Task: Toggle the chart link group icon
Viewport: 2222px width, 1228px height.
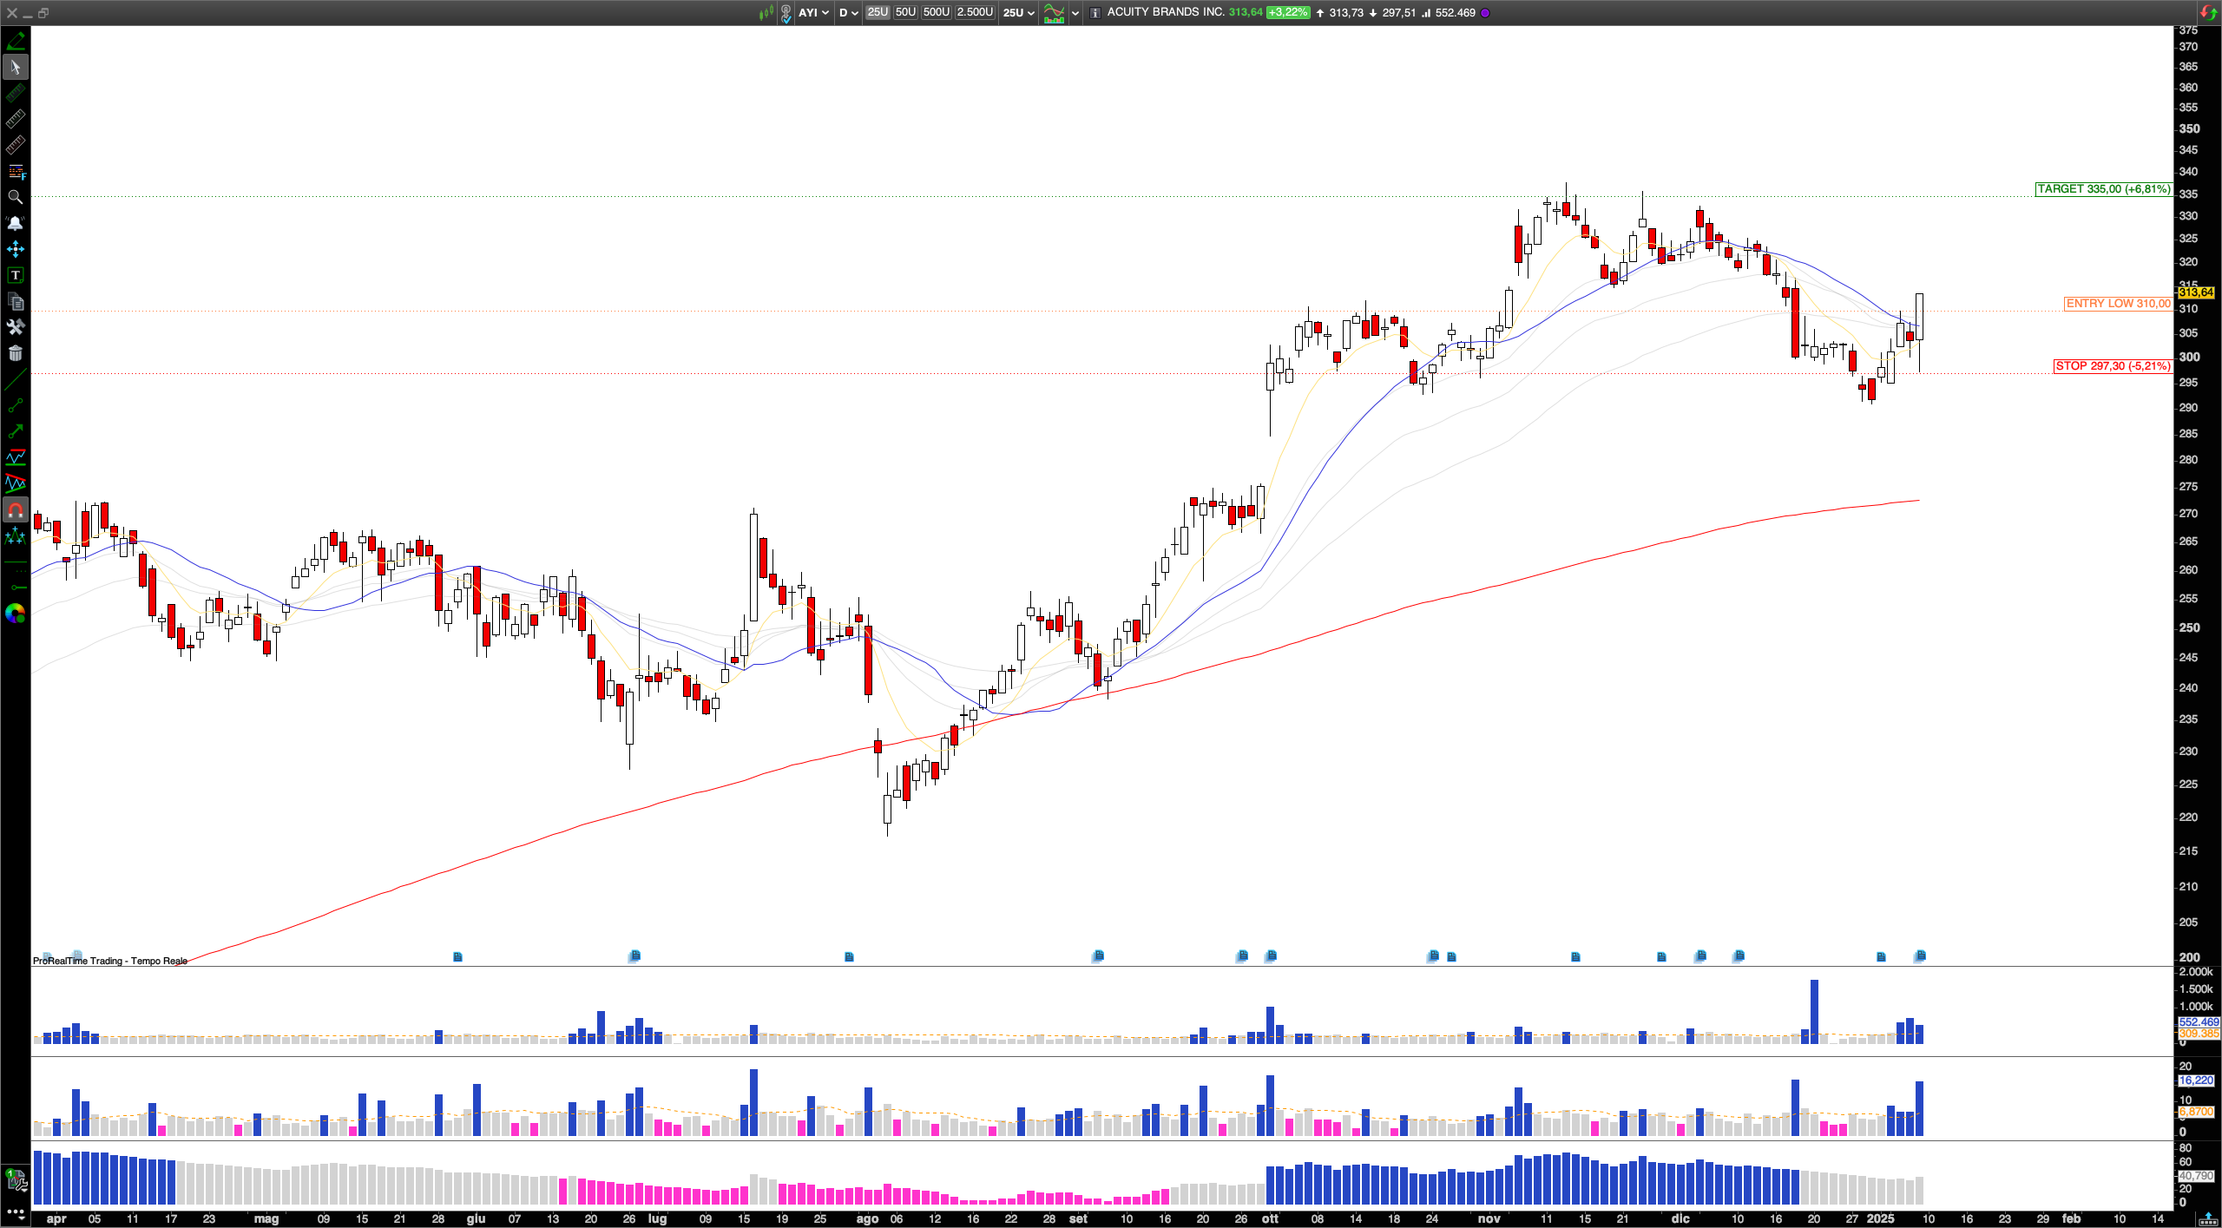Action: 786,13
